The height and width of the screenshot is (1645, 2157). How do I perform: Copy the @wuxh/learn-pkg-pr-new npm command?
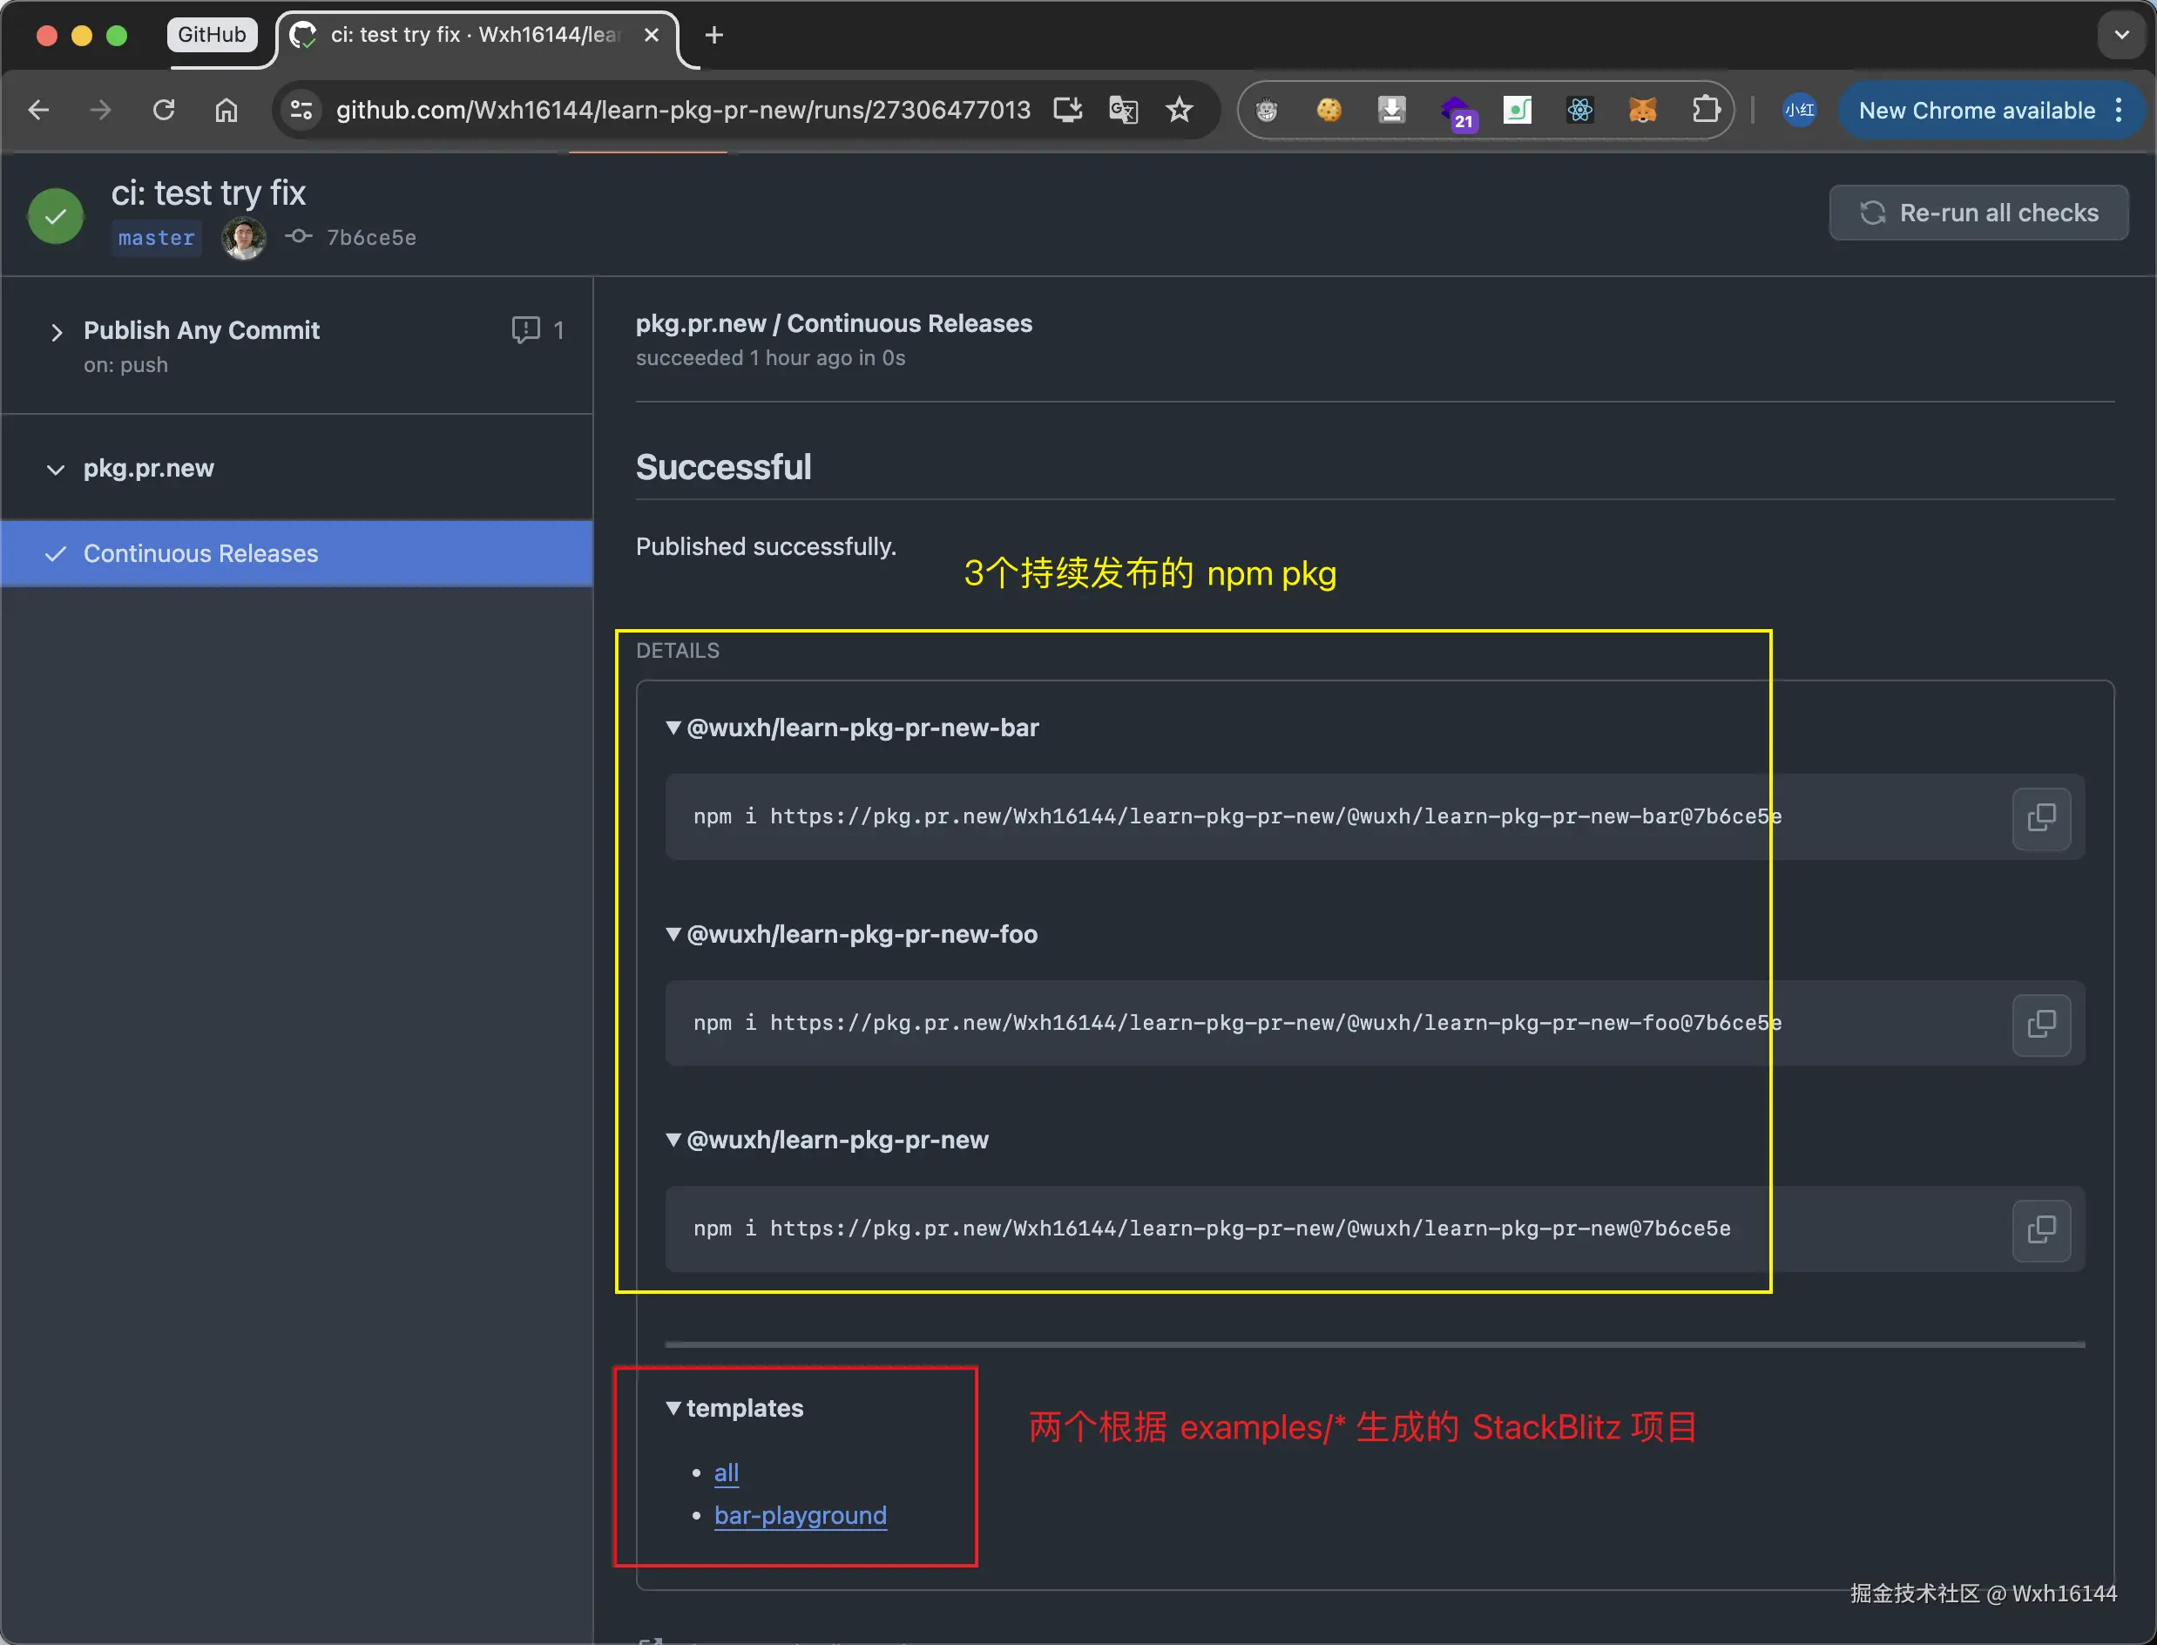coord(2040,1230)
